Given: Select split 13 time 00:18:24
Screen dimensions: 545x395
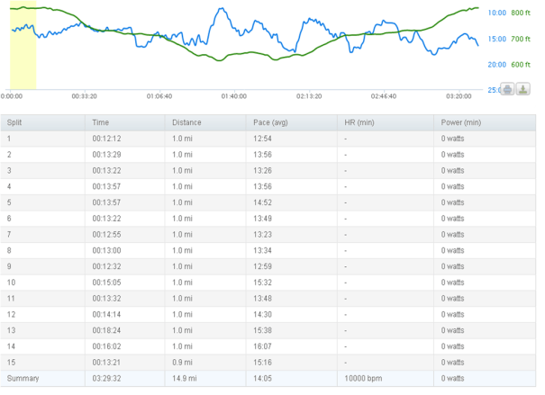Looking at the screenshot, I should (x=105, y=330).
